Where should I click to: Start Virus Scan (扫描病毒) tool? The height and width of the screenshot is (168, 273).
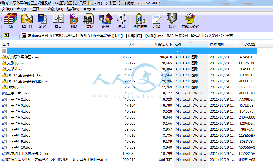pyautogui.click(x=140, y=21)
